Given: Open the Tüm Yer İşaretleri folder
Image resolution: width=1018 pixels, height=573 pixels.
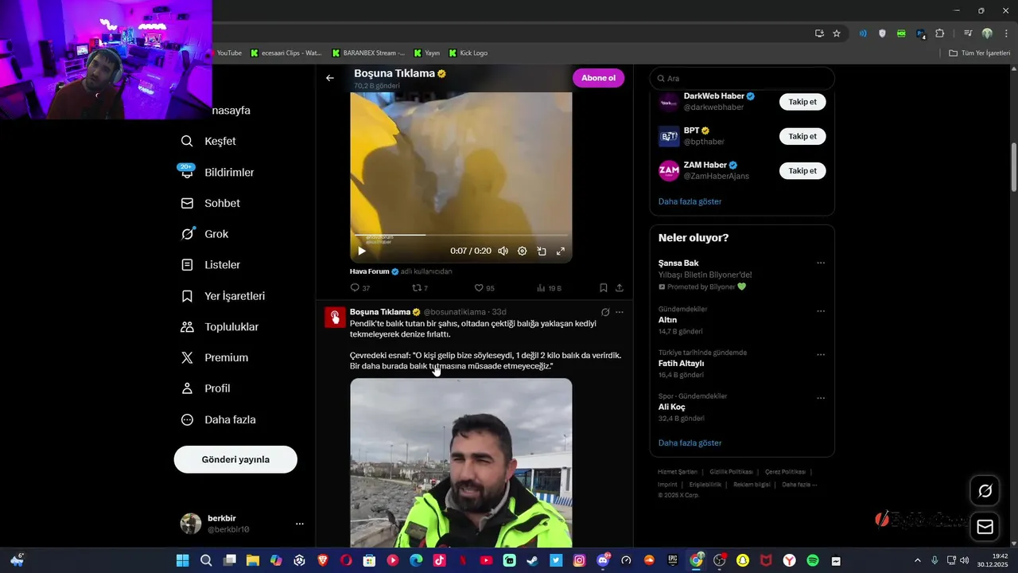Looking at the screenshot, I should (980, 53).
